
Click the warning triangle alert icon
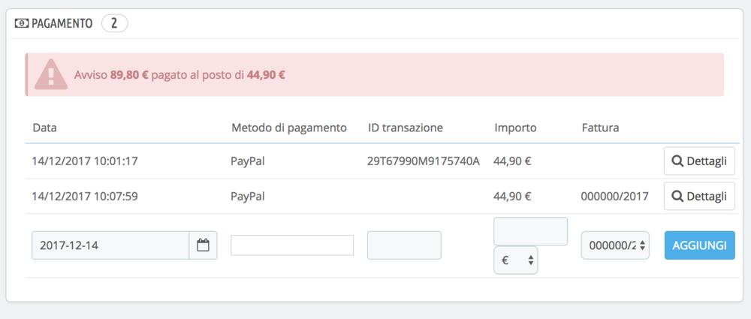point(50,74)
